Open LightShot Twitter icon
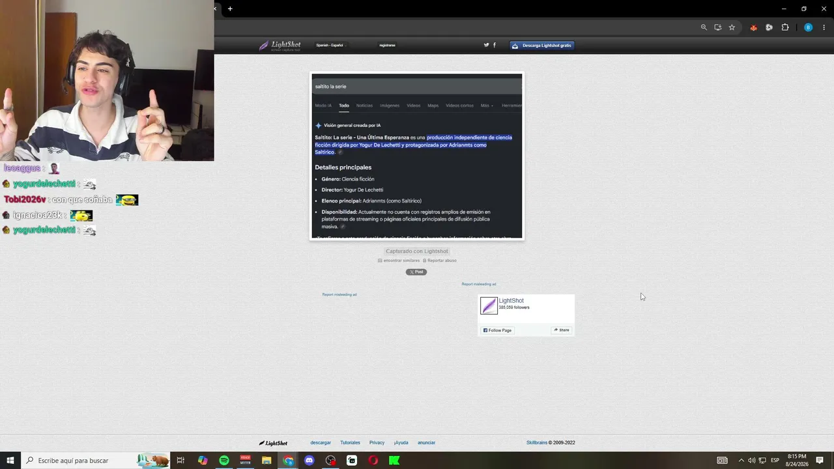The height and width of the screenshot is (469, 834). pos(486,45)
